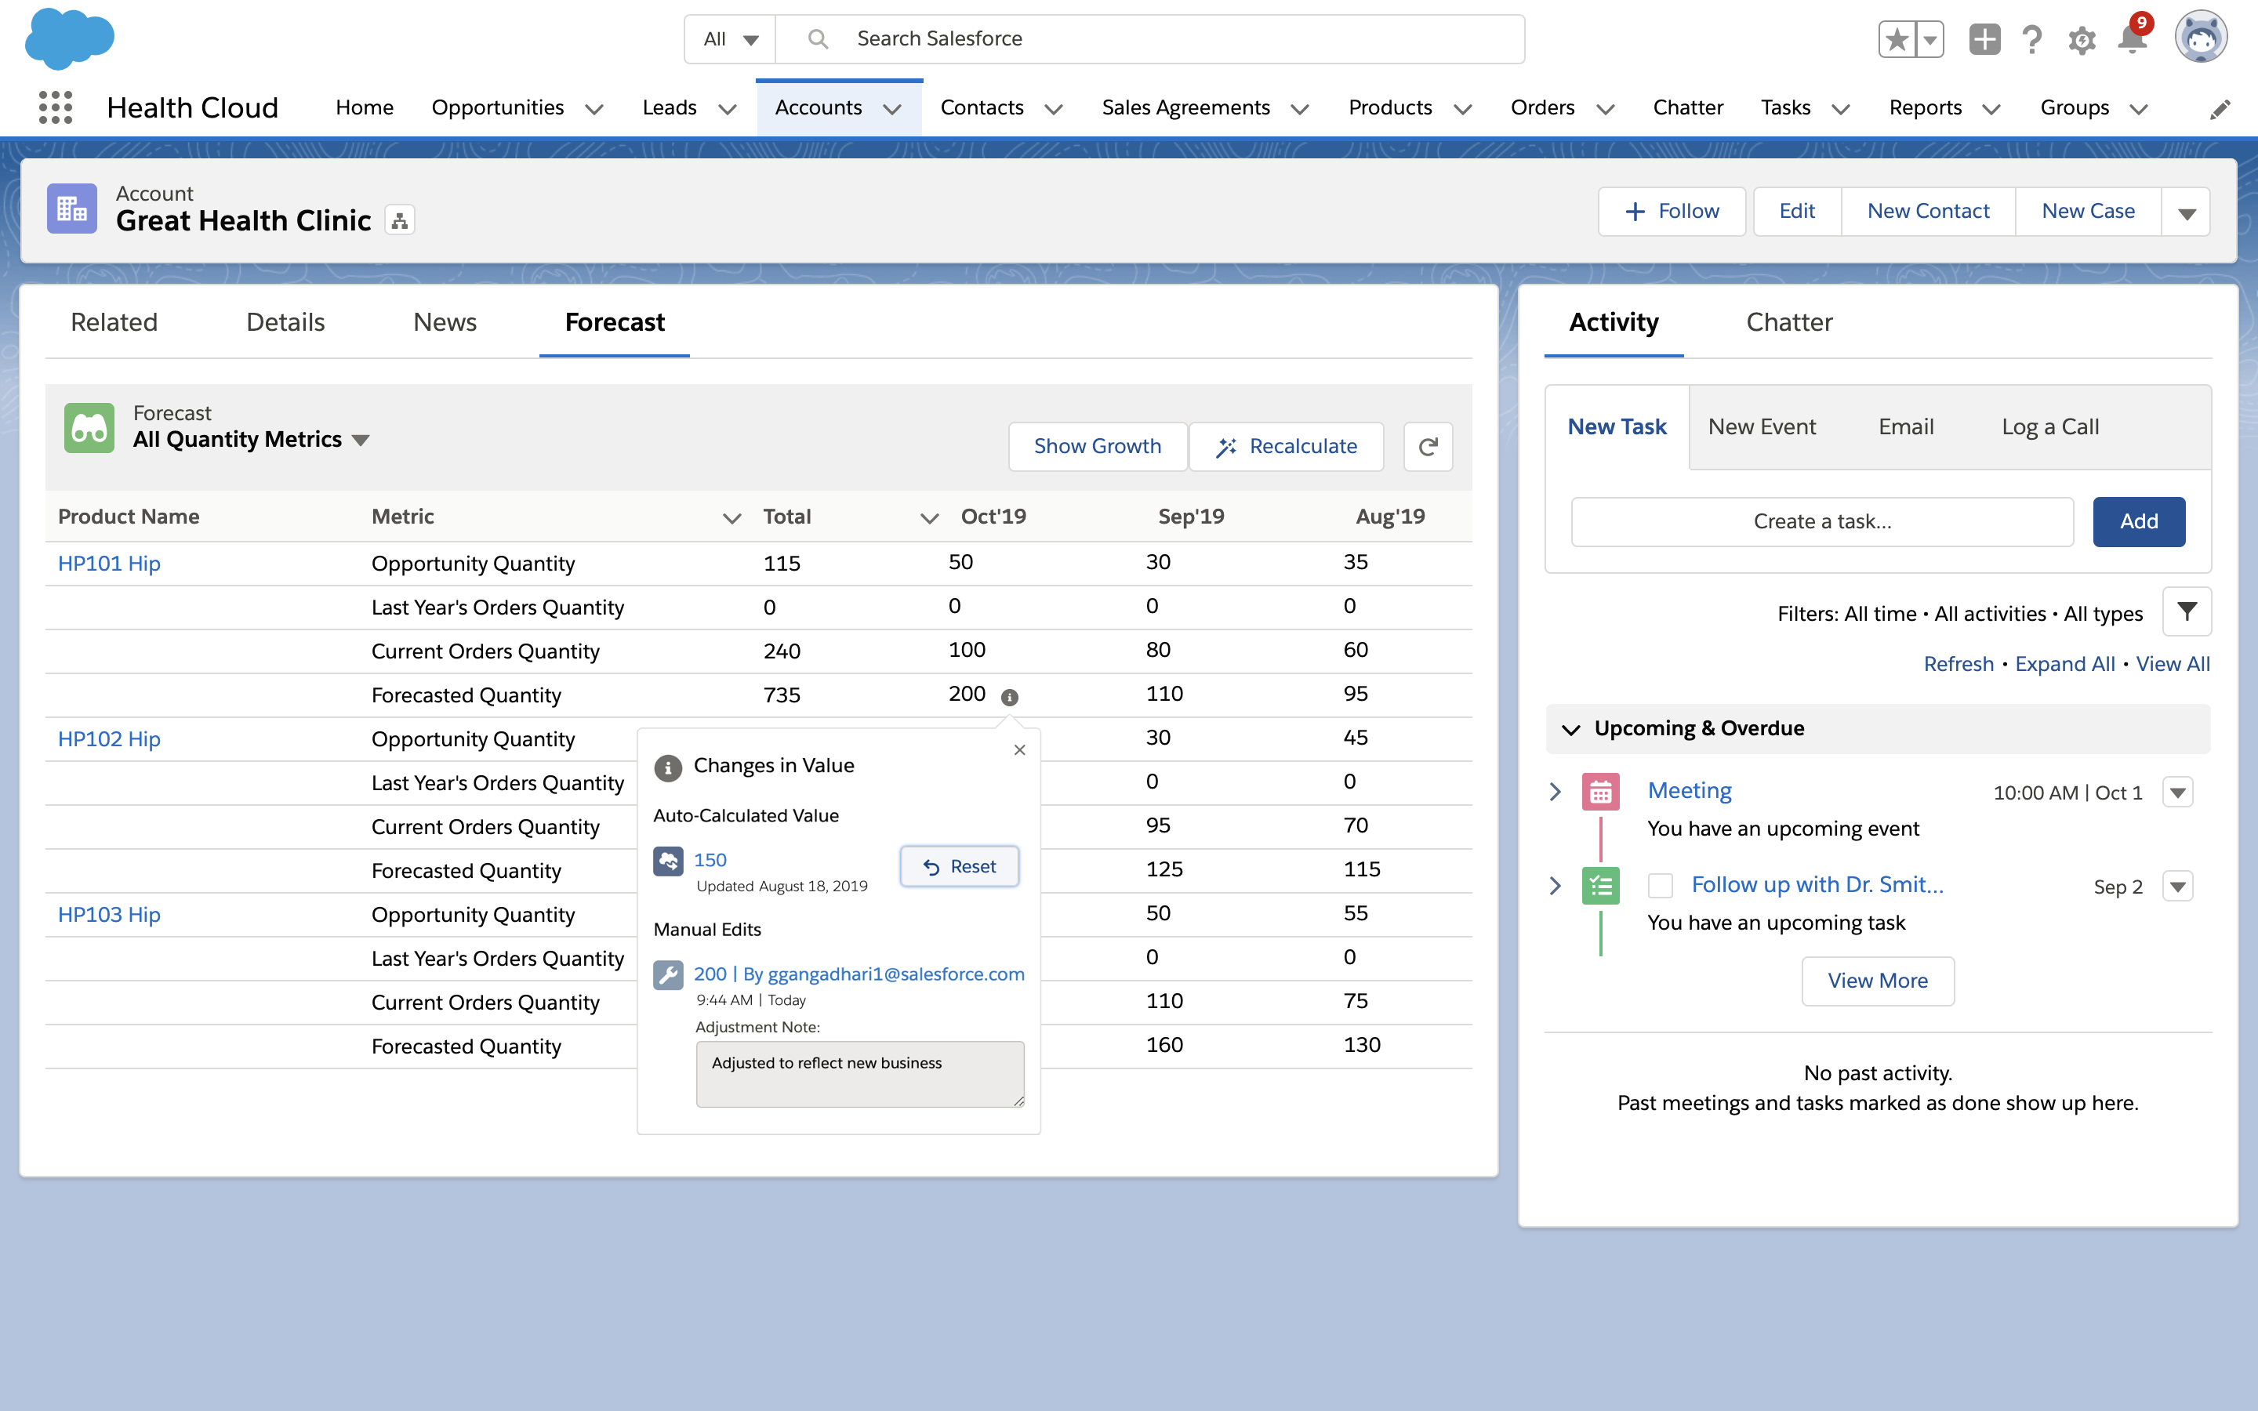Click the search magnifier icon
Viewport: 2258px width, 1411px height.
(818, 38)
